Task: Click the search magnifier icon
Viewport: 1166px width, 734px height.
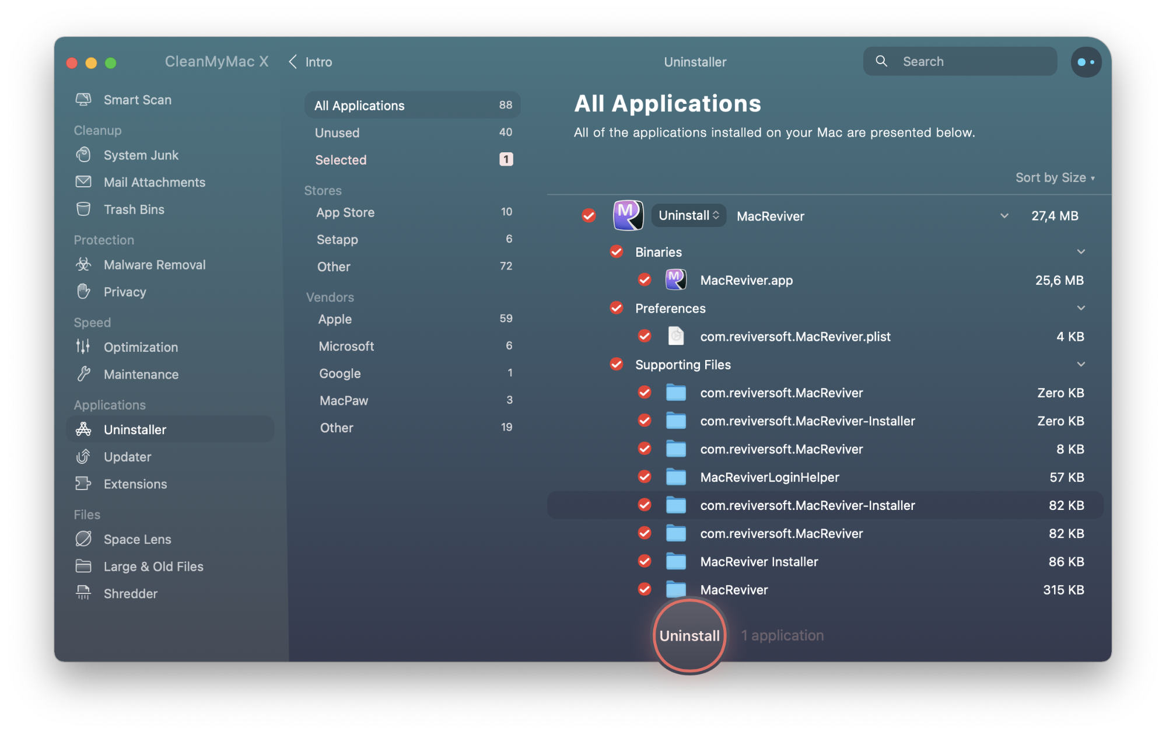Action: (x=881, y=61)
